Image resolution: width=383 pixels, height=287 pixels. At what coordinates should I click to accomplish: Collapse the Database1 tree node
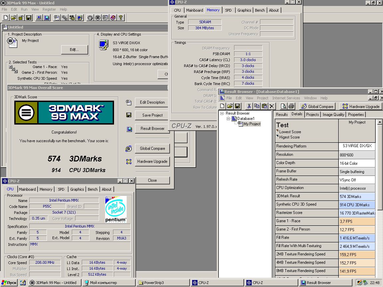[228, 119]
